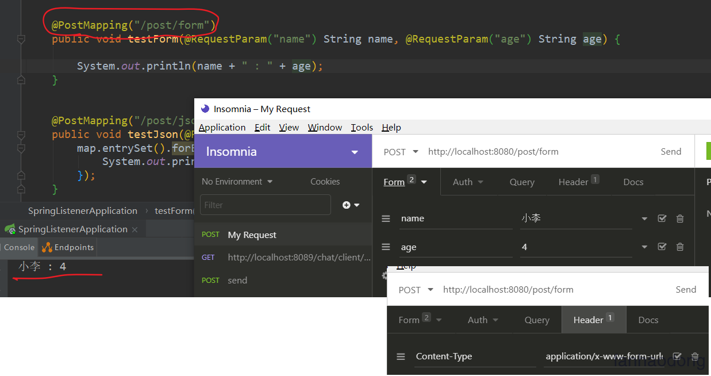The height and width of the screenshot is (376, 711).
Task: Switch to Docs tab in lower panel
Action: (648, 320)
